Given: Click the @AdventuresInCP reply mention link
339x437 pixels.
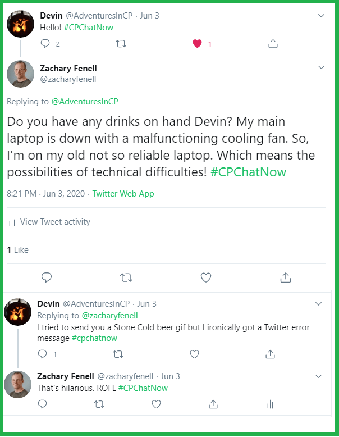Looking at the screenshot, I should click(85, 102).
